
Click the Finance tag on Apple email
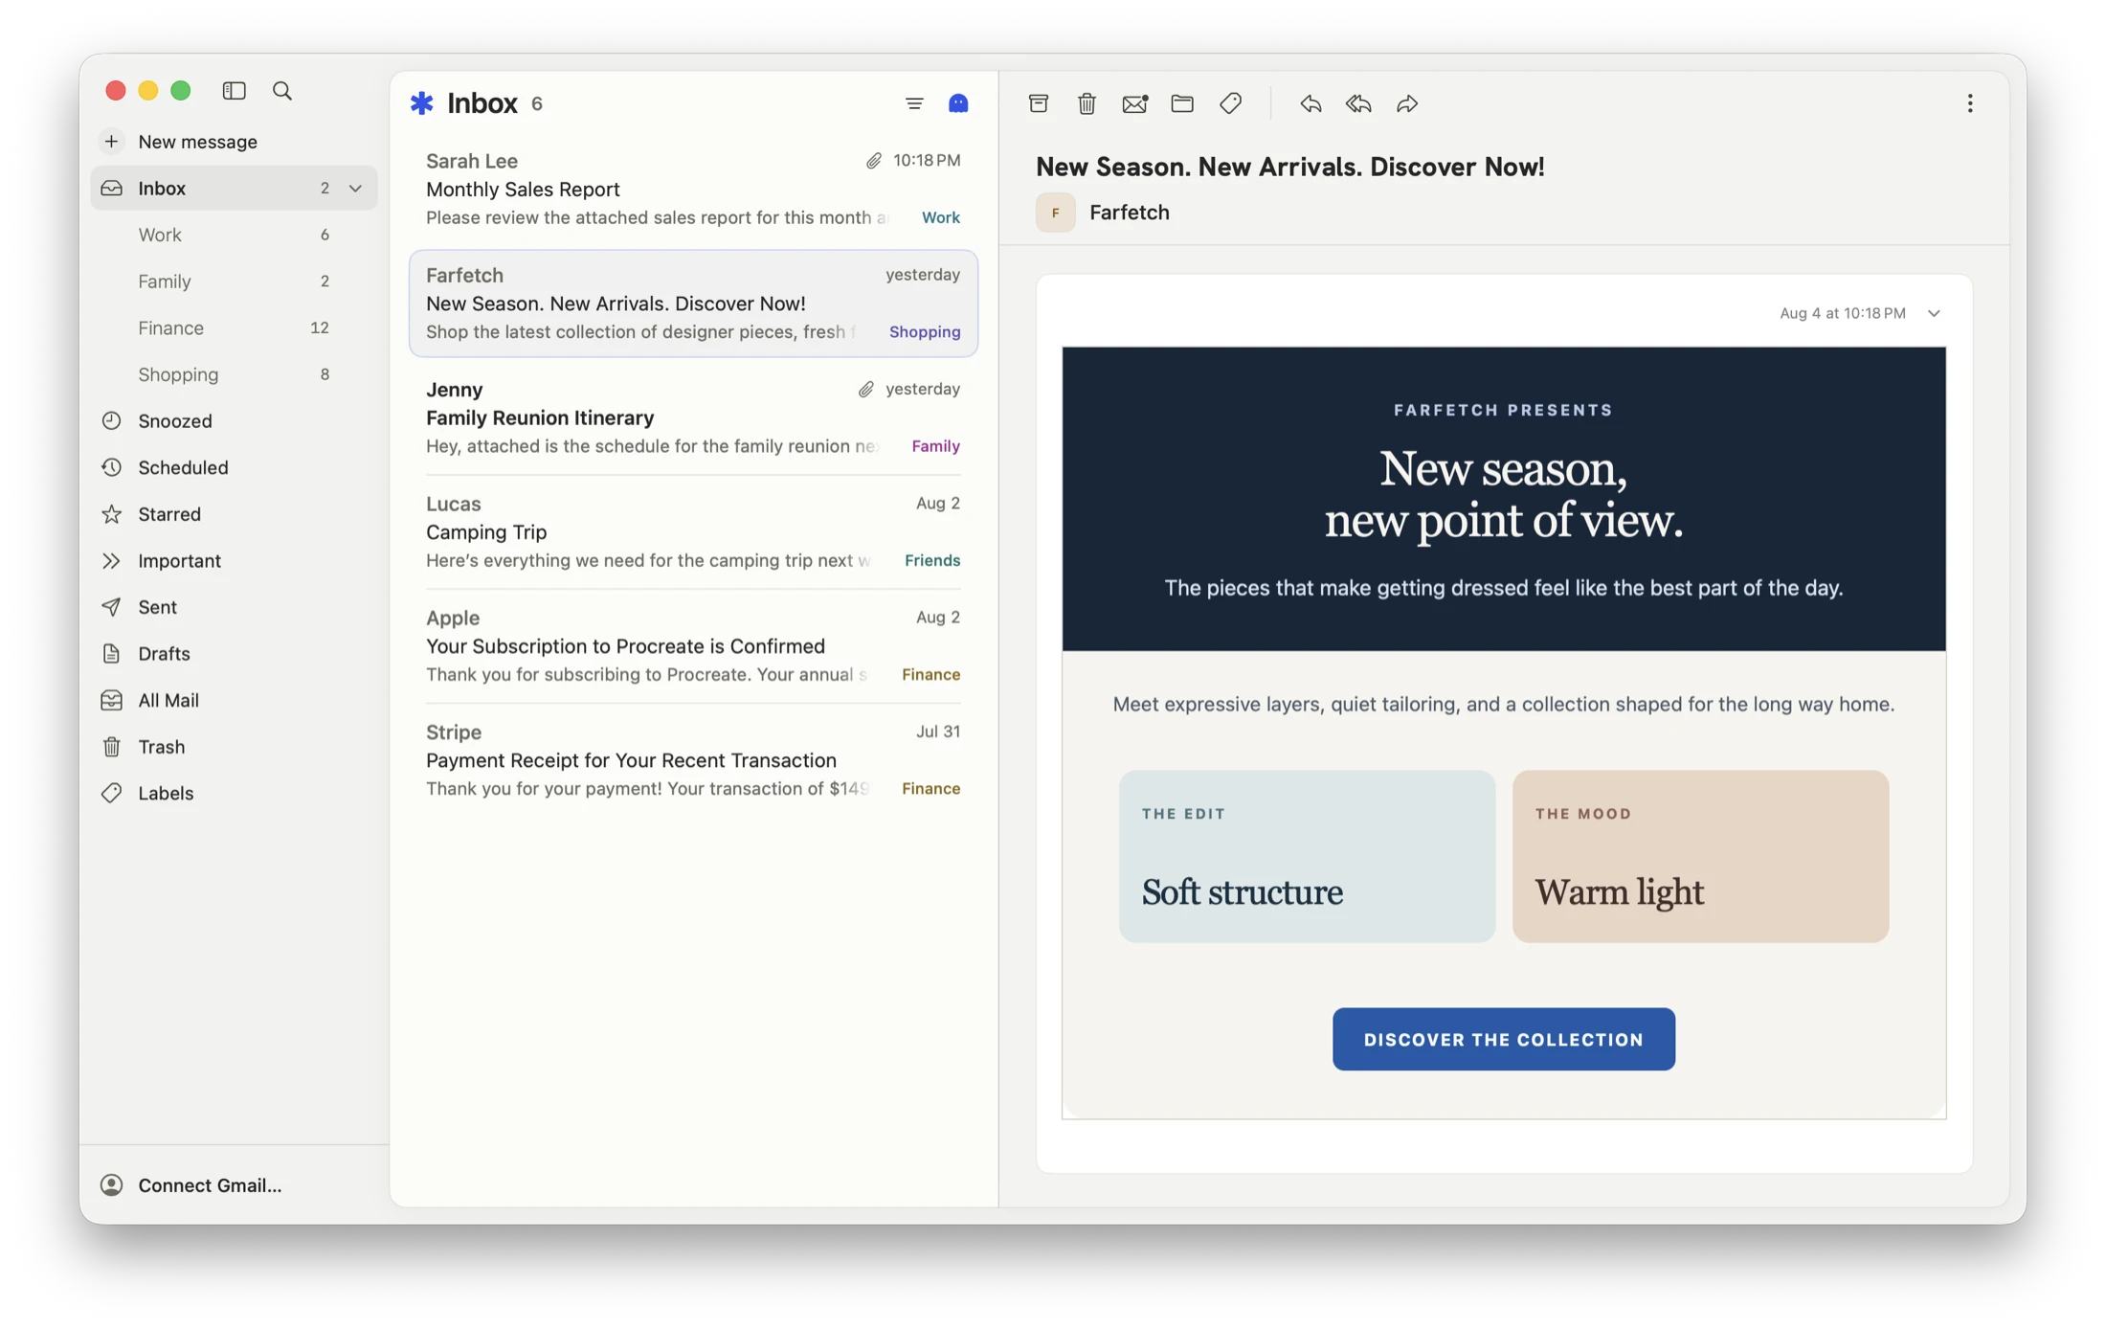point(930,674)
